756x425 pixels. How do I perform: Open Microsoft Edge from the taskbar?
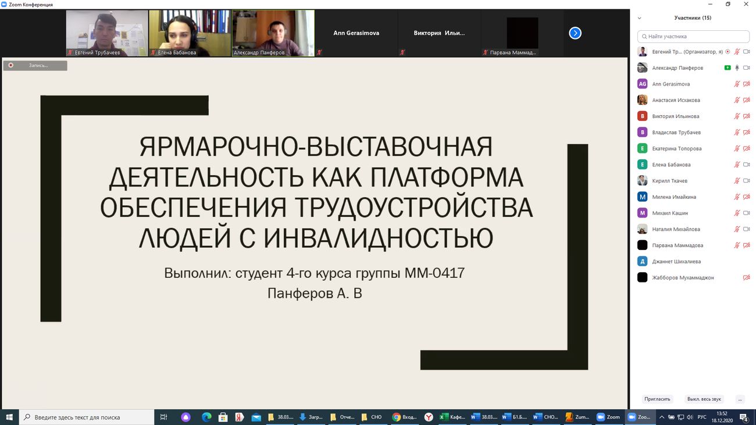[206, 417]
